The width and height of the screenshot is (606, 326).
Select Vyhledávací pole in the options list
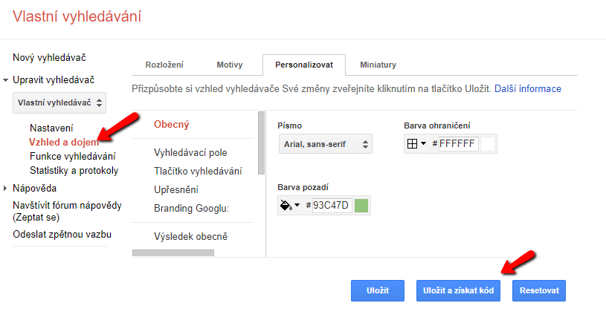point(190,152)
